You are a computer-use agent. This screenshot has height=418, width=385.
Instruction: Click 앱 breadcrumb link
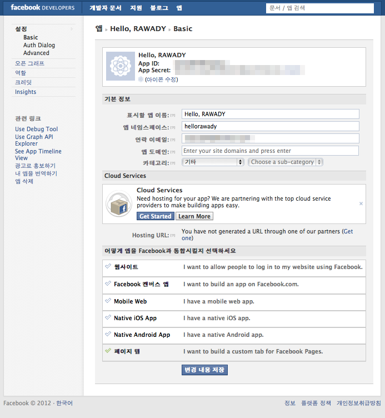(x=99, y=28)
